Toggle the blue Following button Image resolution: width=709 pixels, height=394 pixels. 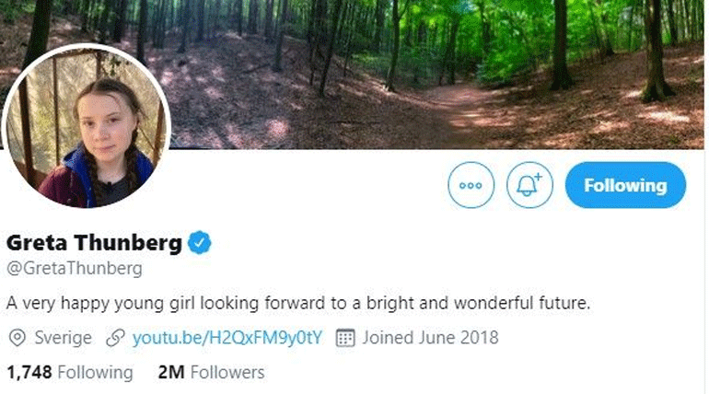click(625, 185)
